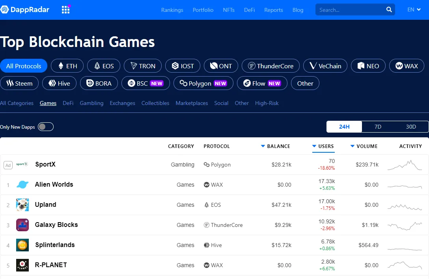Filter by NEO protocol

pyautogui.click(x=368, y=66)
